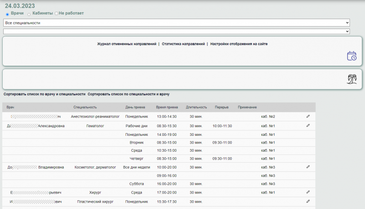Edit the Анестезиолог-реаниматолог row with pencil icon
Screen dimensions: 365x209
[308, 116]
